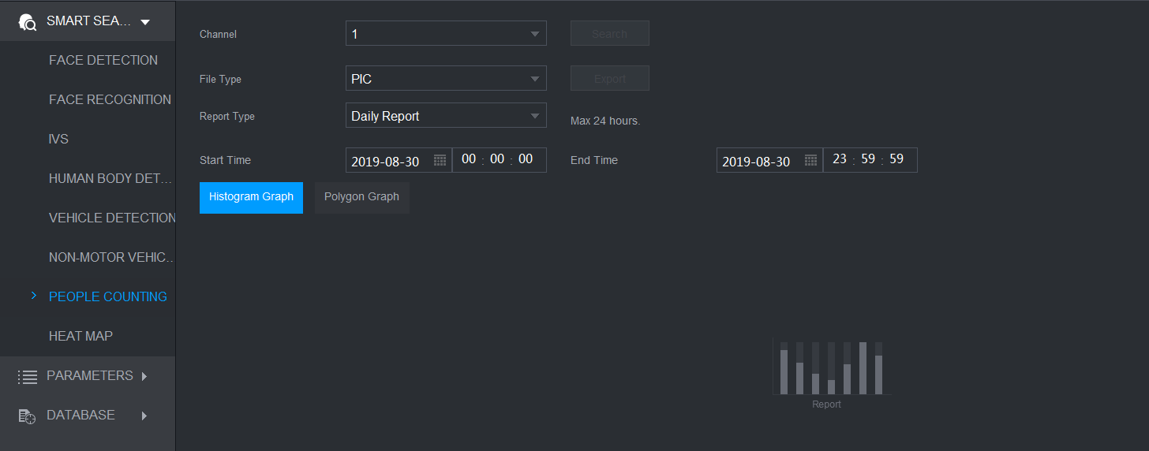The image size is (1149, 451).
Task: Click the Start Time hours field
Action: (x=469, y=159)
